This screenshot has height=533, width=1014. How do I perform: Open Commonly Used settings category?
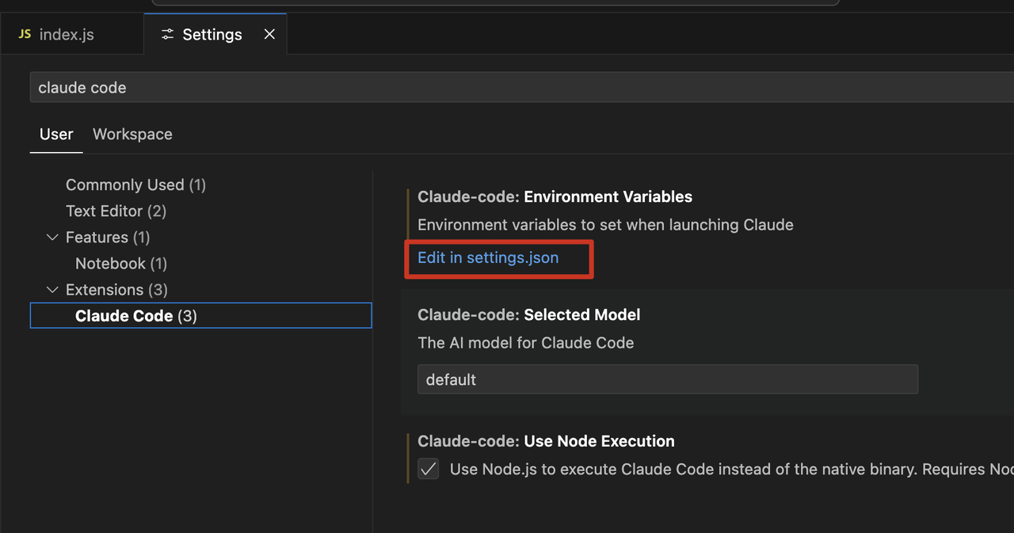(x=135, y=185)
